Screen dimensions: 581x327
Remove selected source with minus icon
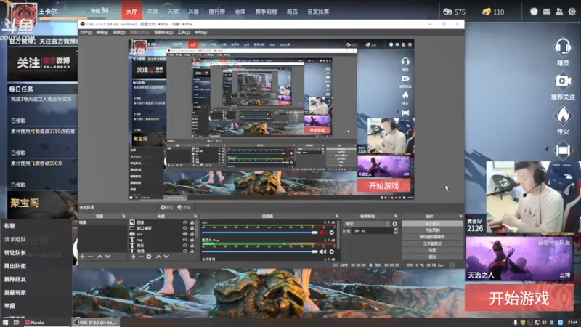click(x=141, y=257)
